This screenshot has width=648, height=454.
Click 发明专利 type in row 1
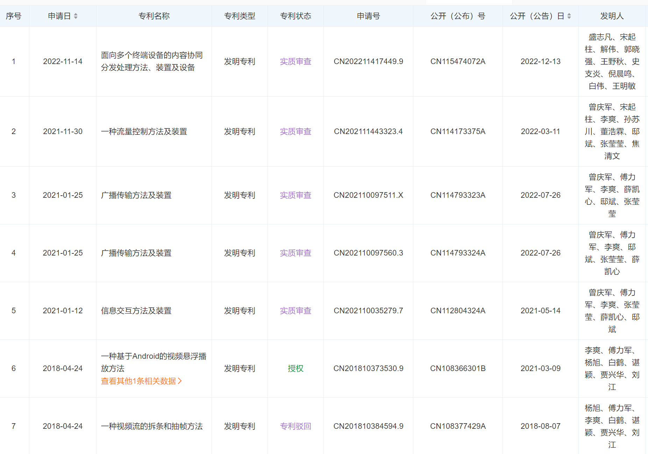[x=240, y=62]
